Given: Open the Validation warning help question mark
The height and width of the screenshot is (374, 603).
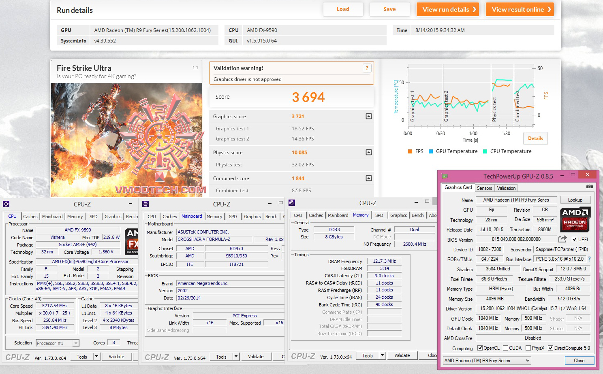Looking at the screenshot, I should coord(367,68).
